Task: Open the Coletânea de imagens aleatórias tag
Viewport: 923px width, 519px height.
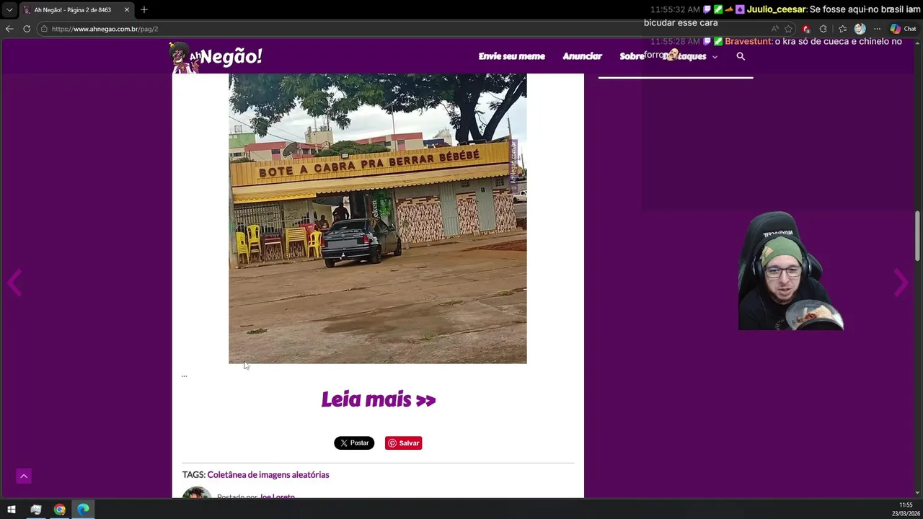Action: pyautogui.click(x=268, y=474)
